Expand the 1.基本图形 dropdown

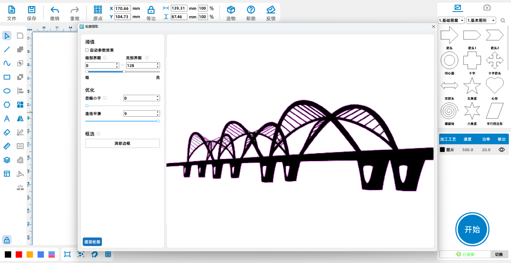481,20
